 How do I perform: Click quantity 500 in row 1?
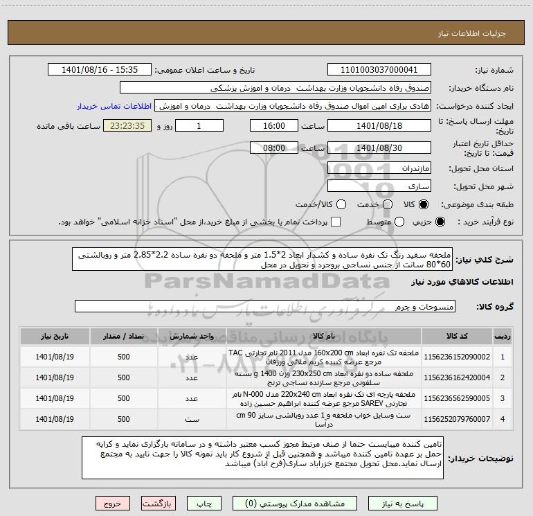click(x=123, y=357)
